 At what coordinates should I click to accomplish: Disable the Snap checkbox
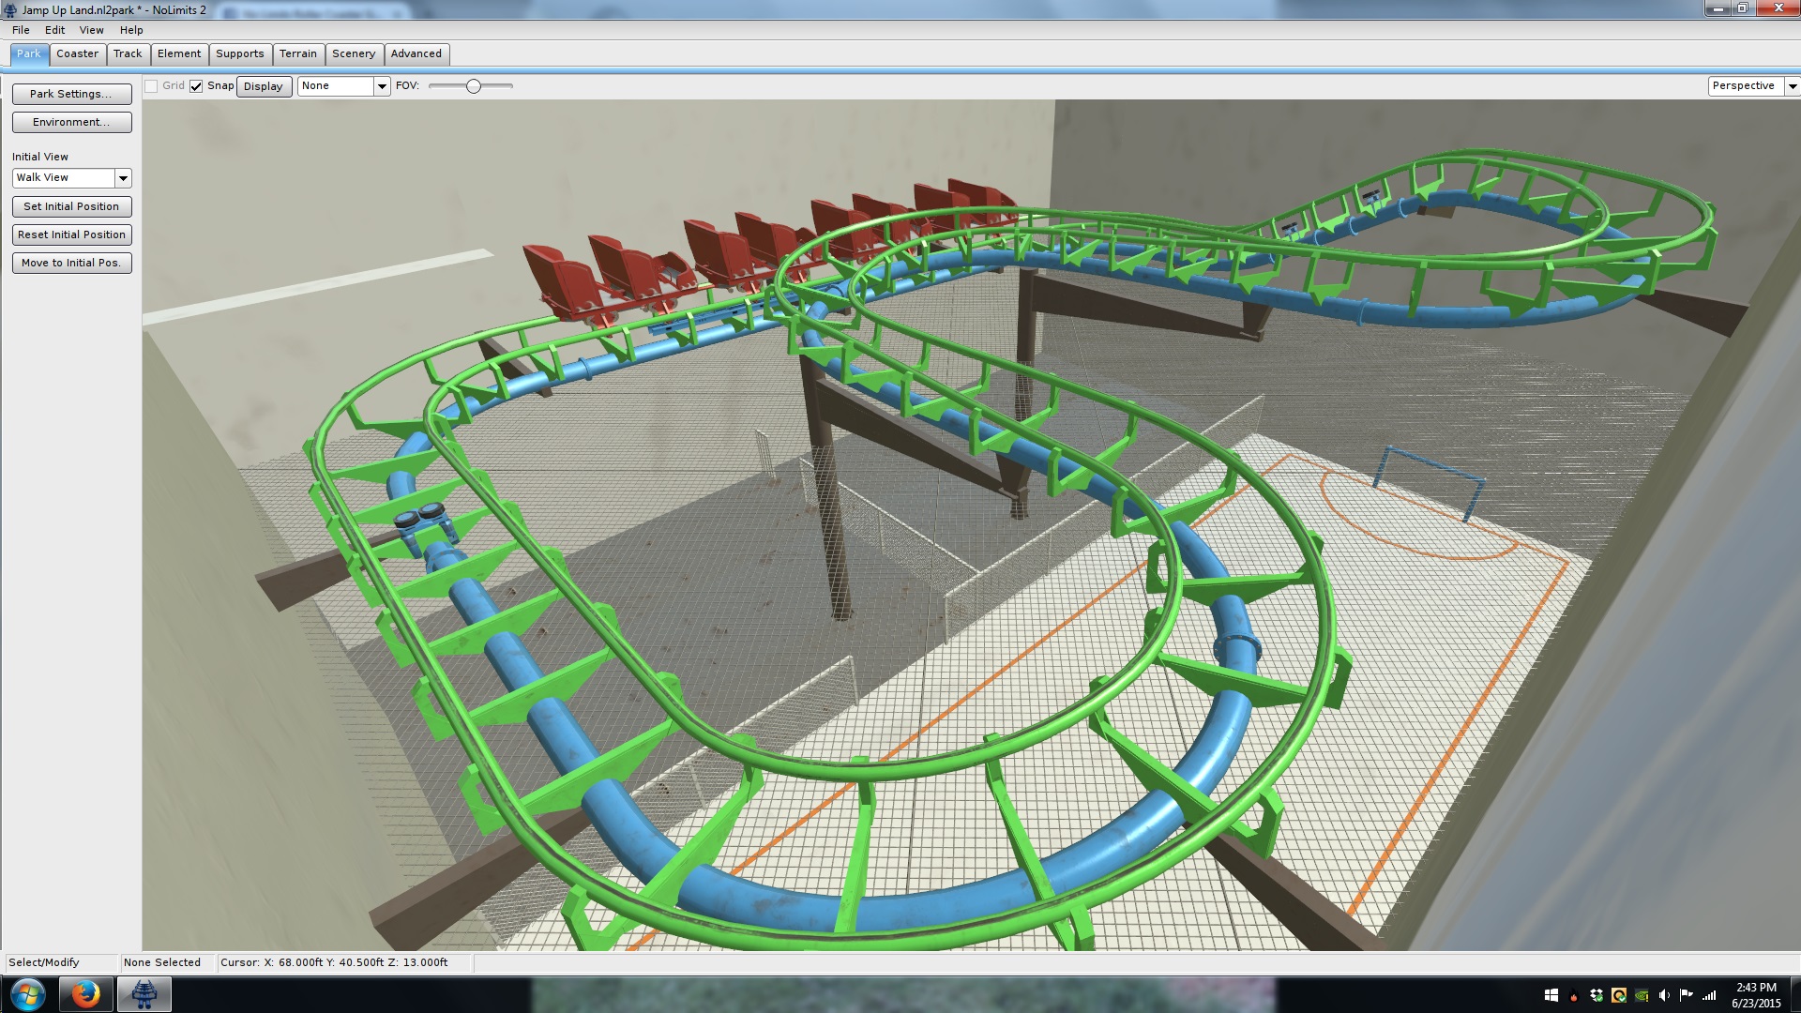coord(196,86)
